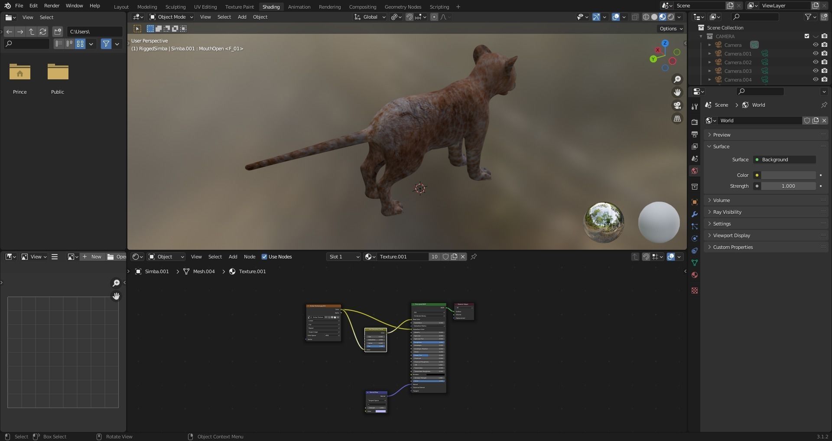Click the outliner search field

[755, 17]
